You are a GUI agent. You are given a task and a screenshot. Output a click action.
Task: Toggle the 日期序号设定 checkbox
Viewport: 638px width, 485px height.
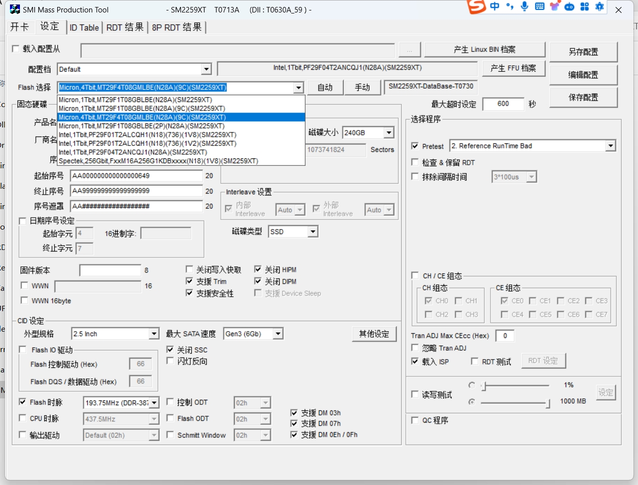pyautogui.click(x=22, y=221)
